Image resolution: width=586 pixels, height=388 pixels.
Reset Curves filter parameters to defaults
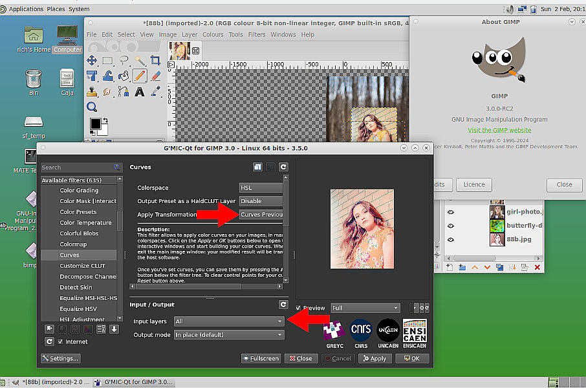click(283, 167)
